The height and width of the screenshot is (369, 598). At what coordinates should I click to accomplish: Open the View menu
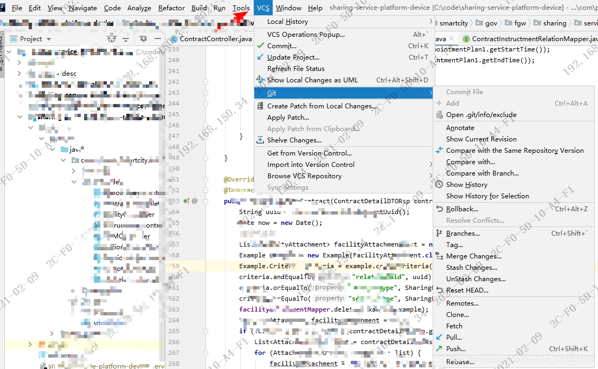pyautogui.click(x=55, y=8)
